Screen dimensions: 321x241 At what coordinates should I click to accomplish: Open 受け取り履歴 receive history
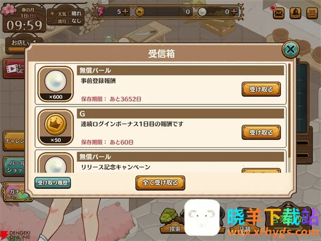pos(52,183)
